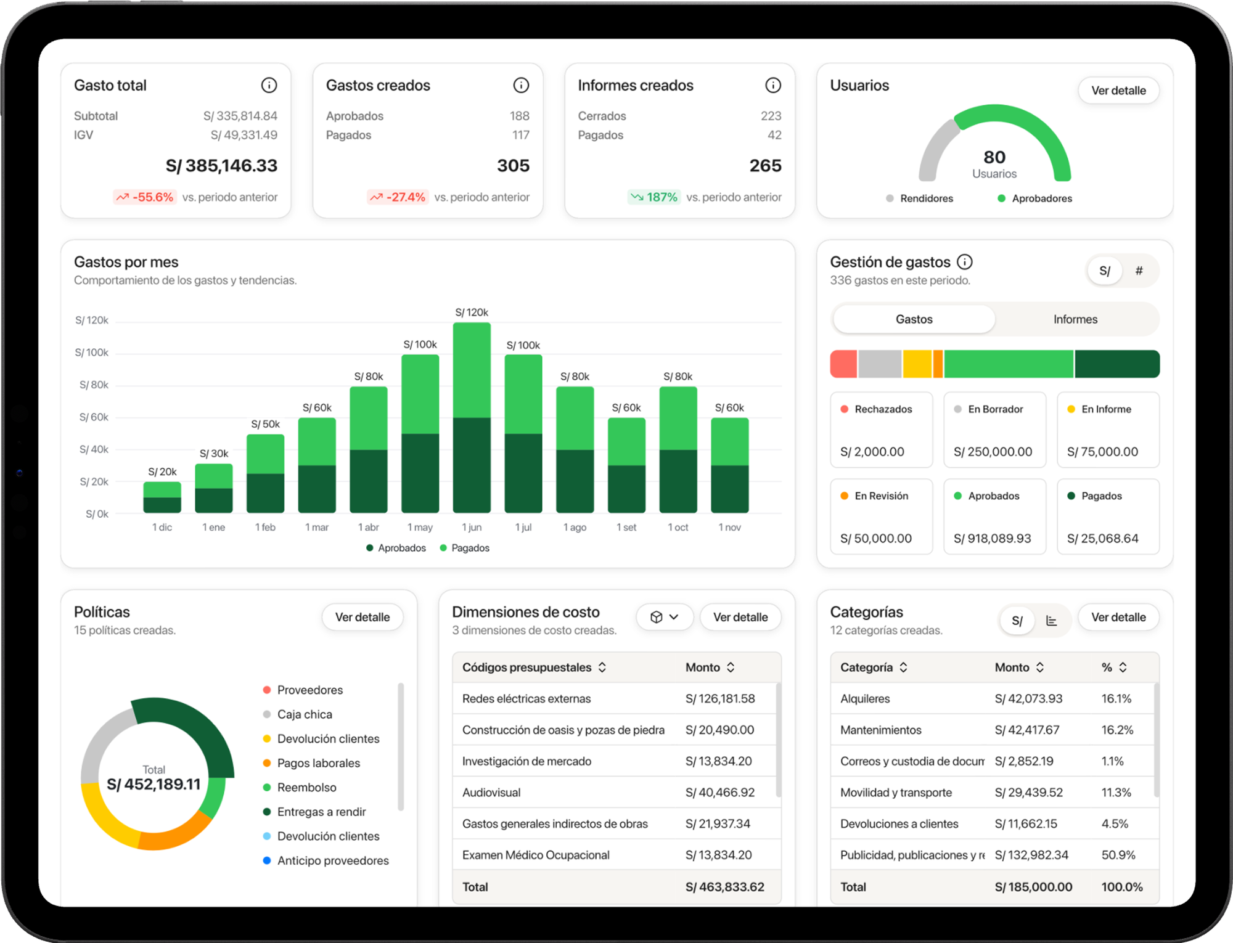The width and height of the screenshot is (1233, 943).
Task: Toggle the Pagados legend below the monthly chart
Action: point(465,547)
